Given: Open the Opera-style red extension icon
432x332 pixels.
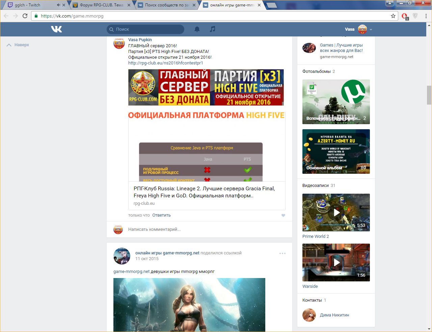Looking at the screenshot, I should [405, 16].
